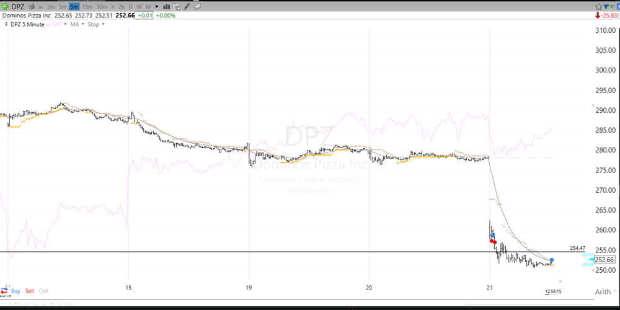Click the red down-arrow change icon
The image size is (620, 310).
(x=598, y=16)
